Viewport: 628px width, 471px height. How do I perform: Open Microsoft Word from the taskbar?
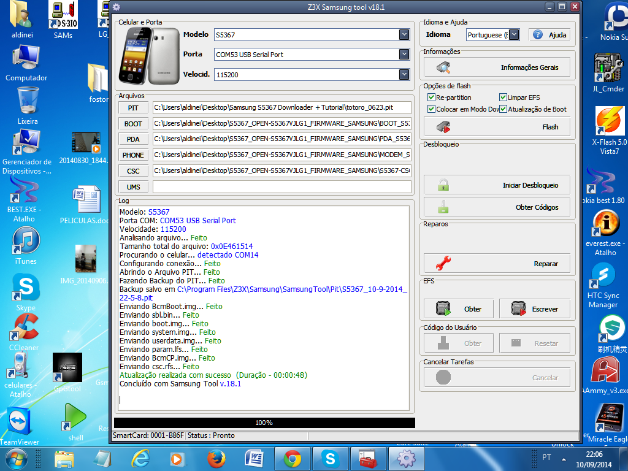click(255, 459)
